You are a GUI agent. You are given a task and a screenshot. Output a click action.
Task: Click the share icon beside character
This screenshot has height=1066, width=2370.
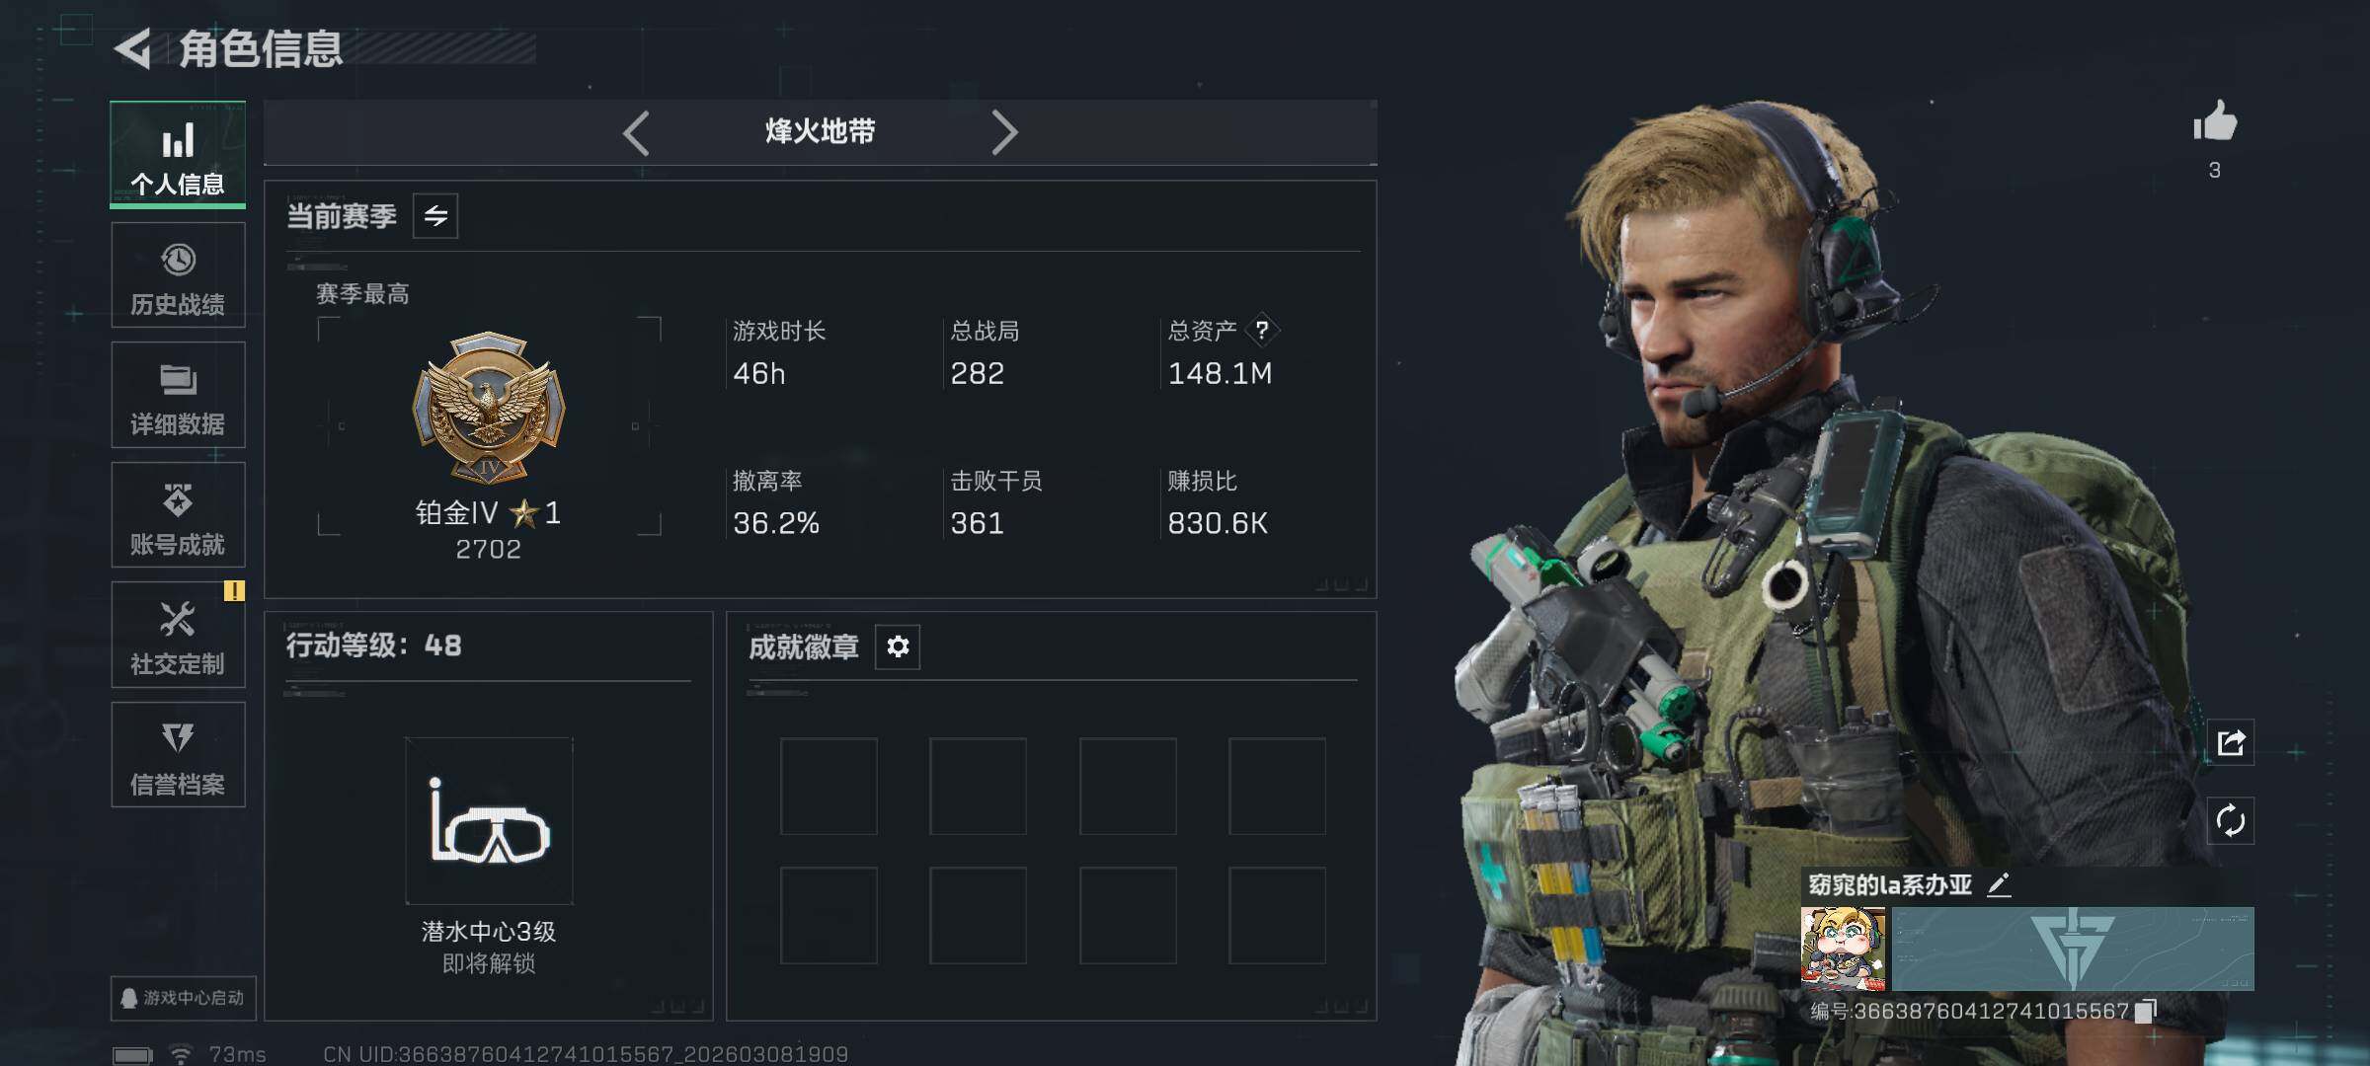tap(2231, 742)
